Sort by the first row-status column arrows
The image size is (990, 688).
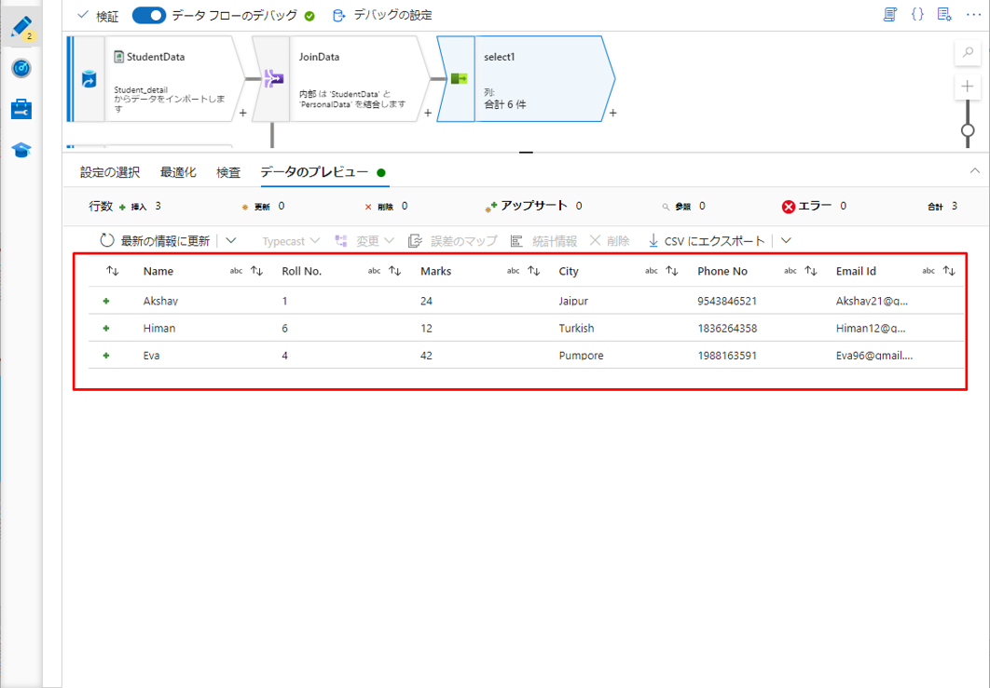coord(113,271)
